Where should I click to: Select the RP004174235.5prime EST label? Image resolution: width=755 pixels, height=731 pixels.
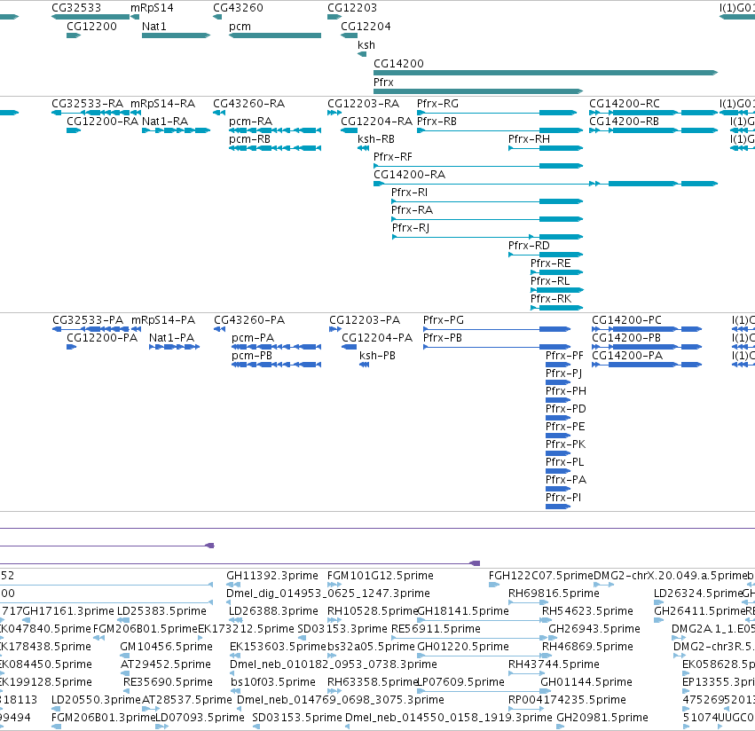567,700
